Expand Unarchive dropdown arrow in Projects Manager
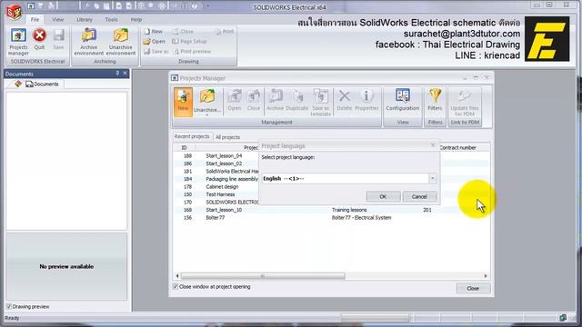This screenshot has width=582, height=327. [x=207, y=115]
